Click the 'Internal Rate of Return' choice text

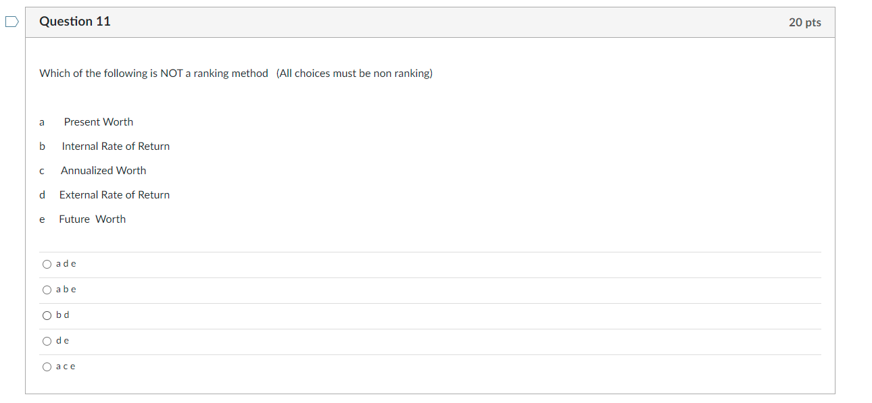(x=116, y=146)
